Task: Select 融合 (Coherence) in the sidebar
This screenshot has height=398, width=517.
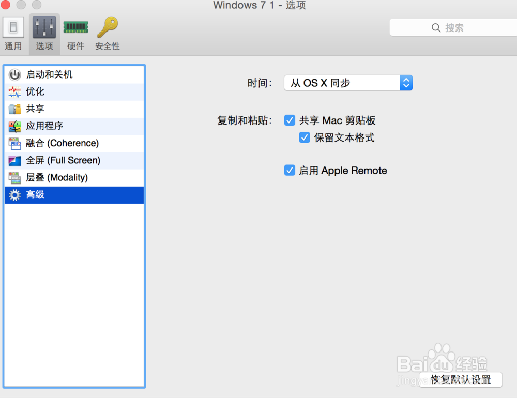Action: coord(74,144)
